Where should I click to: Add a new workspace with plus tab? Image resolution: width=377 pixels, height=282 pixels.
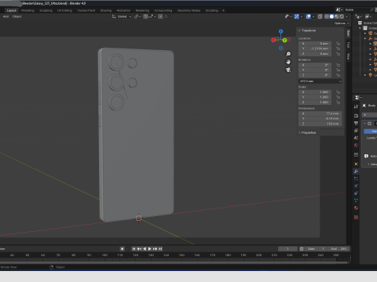pos(223,10)
